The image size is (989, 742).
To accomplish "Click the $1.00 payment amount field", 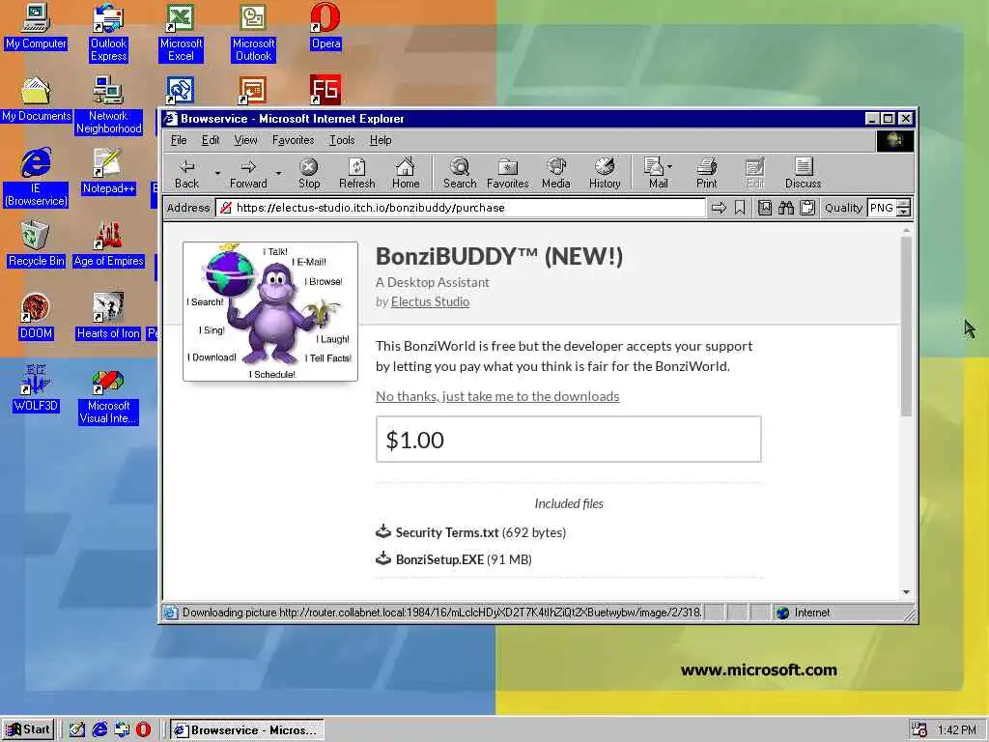I will coord(568,440).
